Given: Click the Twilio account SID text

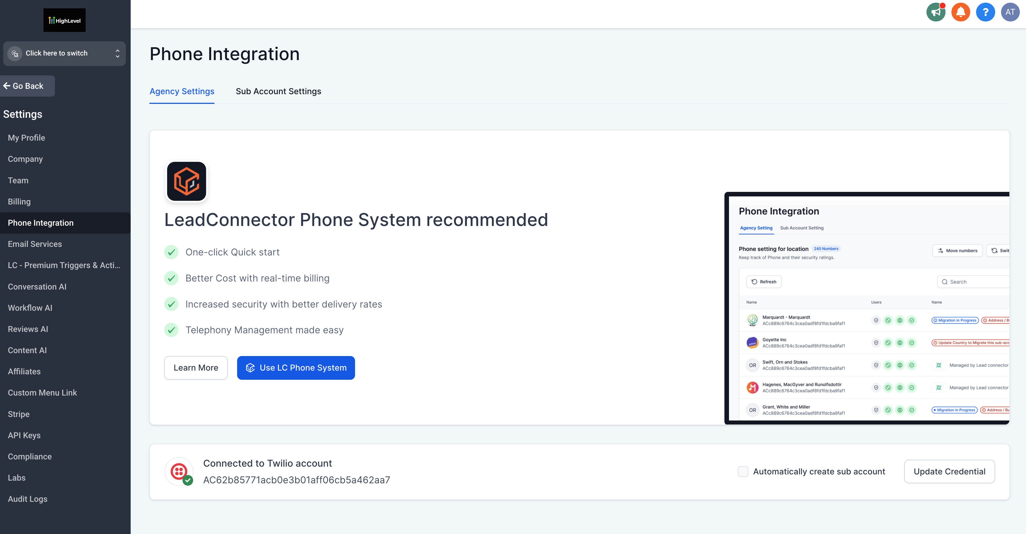Looking at the screenshot, I should pos(296,480).
